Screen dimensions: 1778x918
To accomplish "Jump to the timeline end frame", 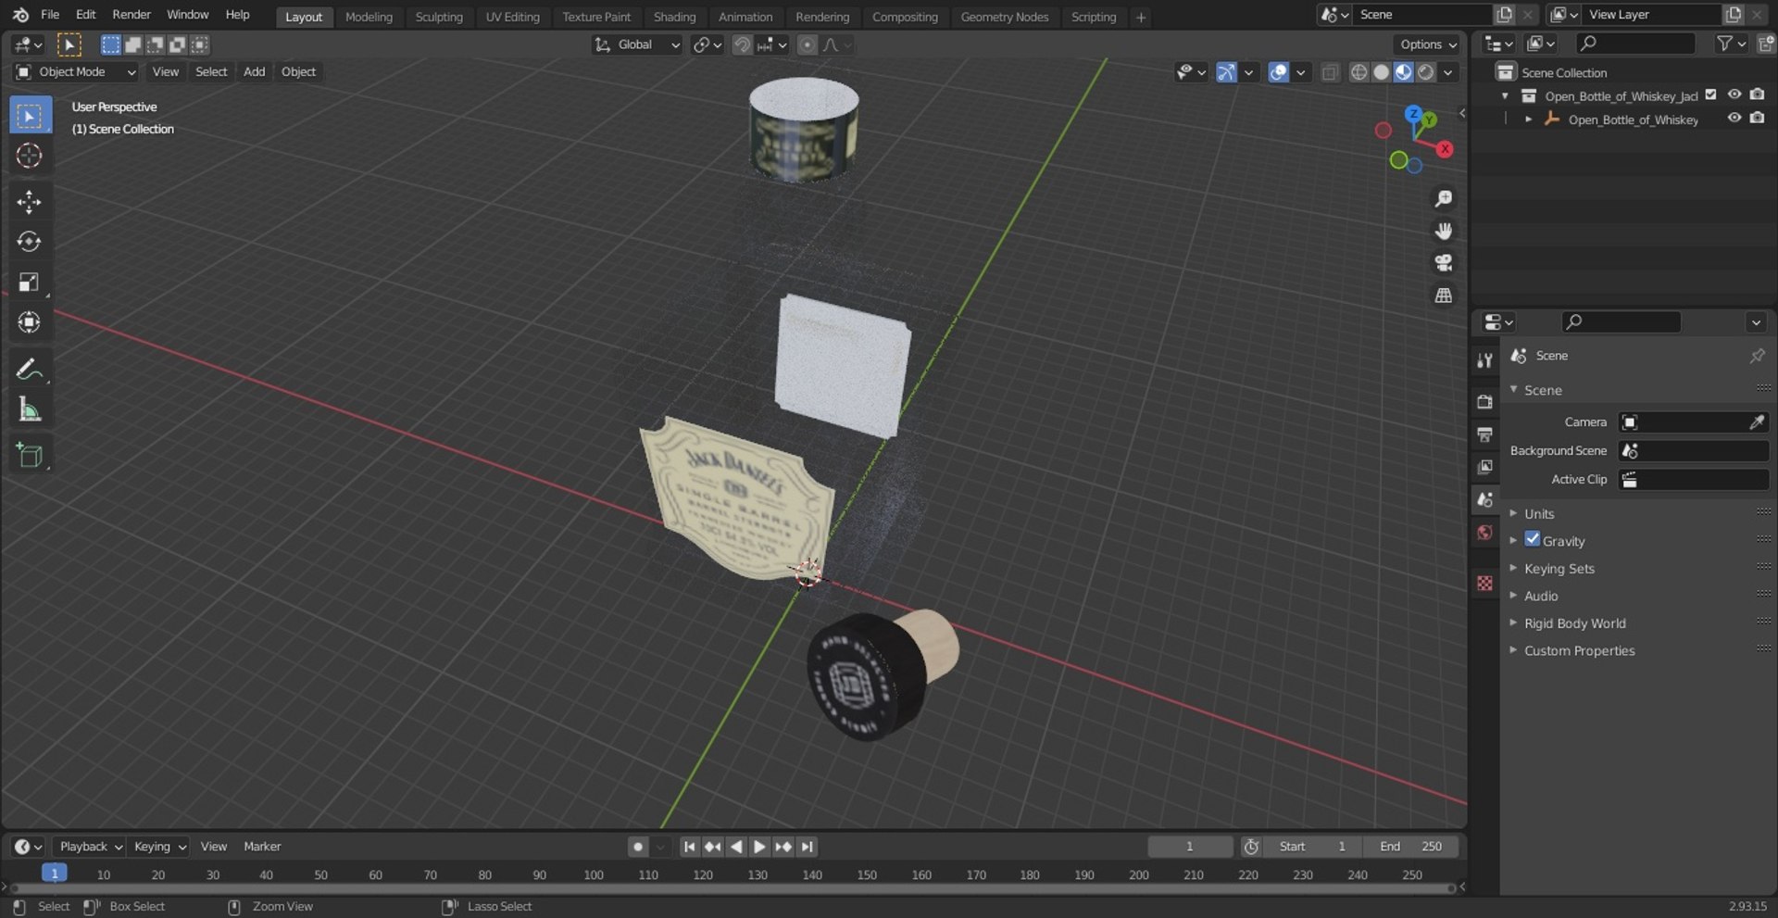I will click(808, 847).
